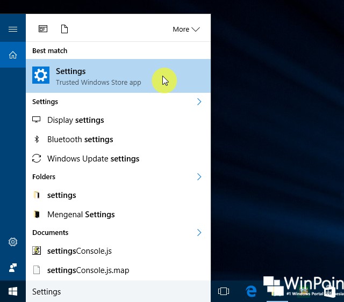The width and height of the screenshot is (344, 302).
Task: Open Bluetooth settings result
Action: coord(118,139)
